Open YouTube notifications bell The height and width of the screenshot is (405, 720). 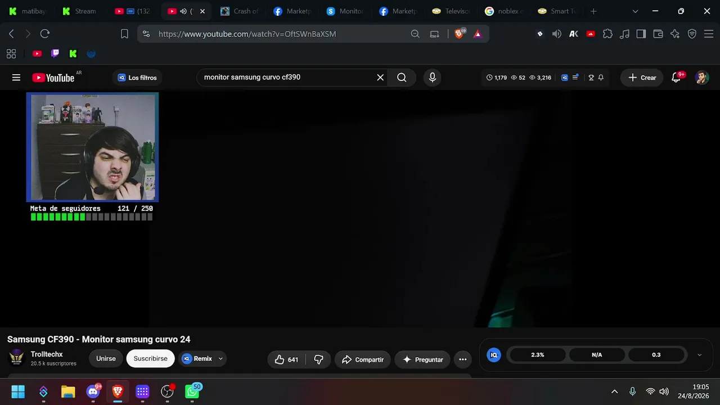[x=676, y=78]
